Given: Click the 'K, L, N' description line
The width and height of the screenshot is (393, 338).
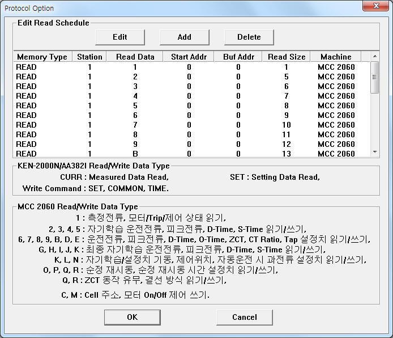Looking at the screenshot, I should click(210, 260).
